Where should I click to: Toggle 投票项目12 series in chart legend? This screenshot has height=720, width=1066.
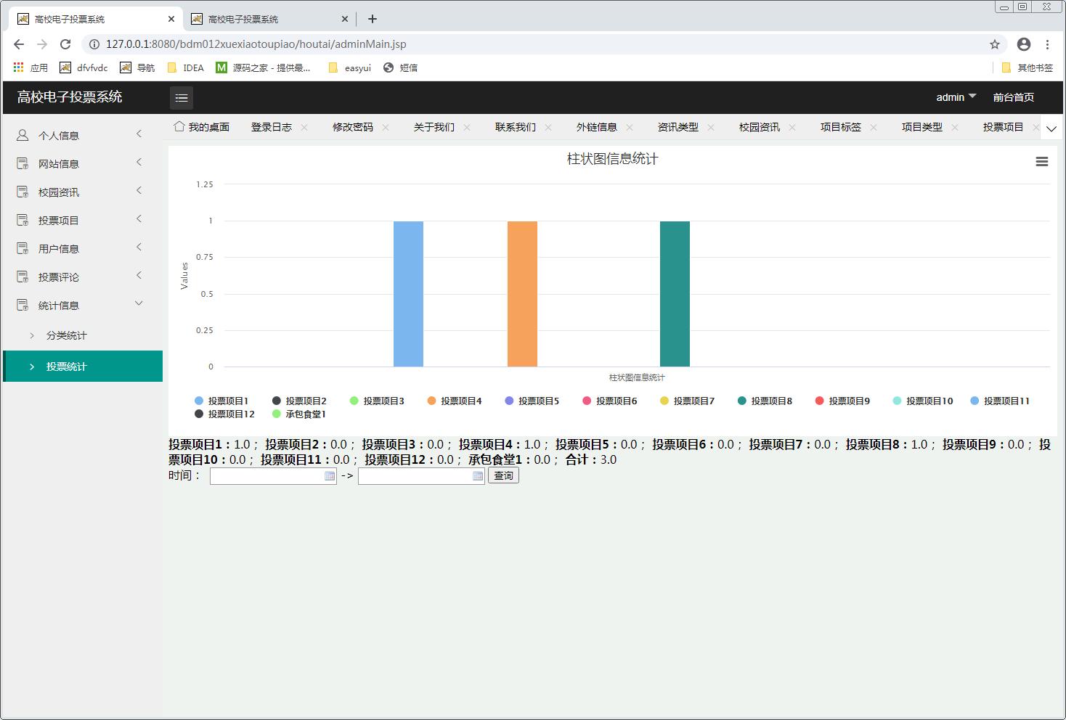224,414
